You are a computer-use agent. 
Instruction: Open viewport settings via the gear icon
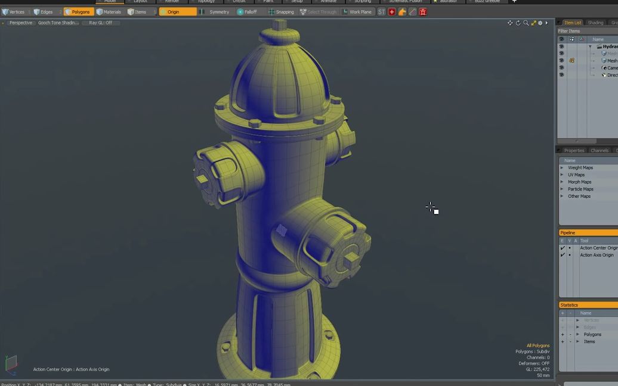tap(540, 23)
